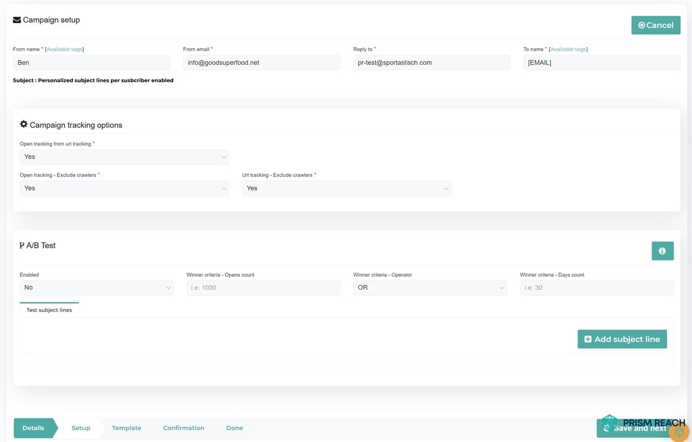Expand 'Open tracking - Exclude crawlers' dropdown
Viewport: 692px width, 442px height.
point(124,188)
